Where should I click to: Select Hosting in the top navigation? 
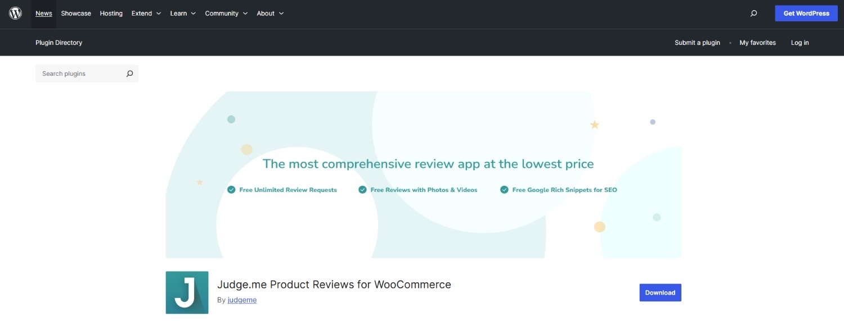pyautogui.click(x=111, y=13)
